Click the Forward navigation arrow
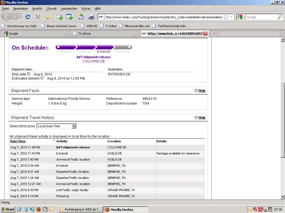 coord(14,17)
